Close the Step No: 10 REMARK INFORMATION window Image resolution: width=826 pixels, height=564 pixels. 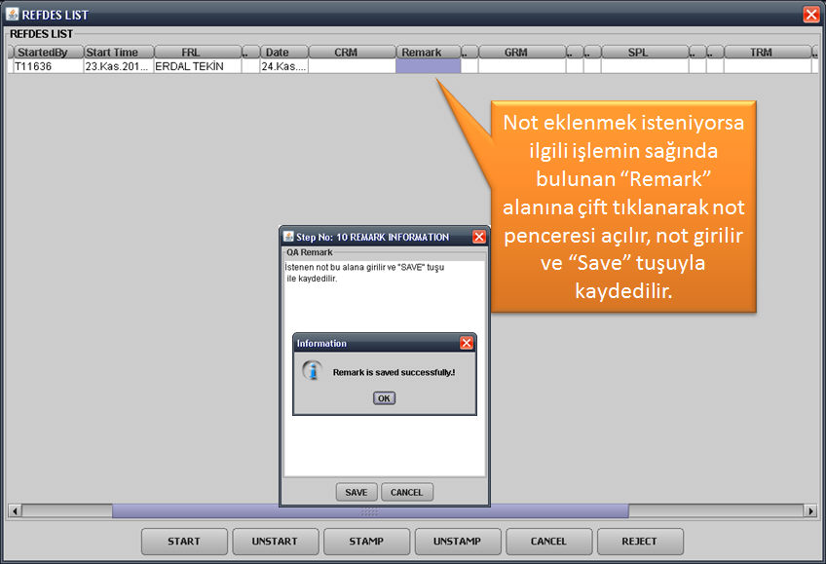click(479, 237)
